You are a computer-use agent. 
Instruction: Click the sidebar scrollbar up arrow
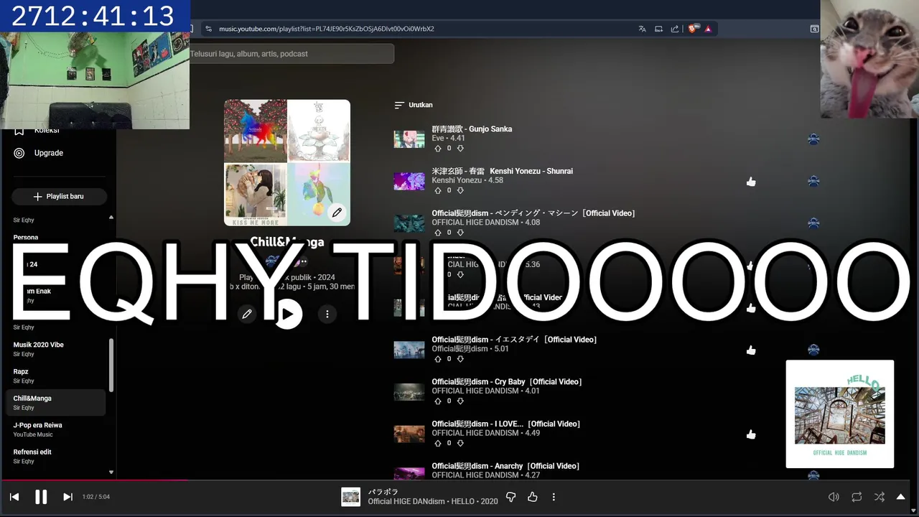click(x=111, y=217)
